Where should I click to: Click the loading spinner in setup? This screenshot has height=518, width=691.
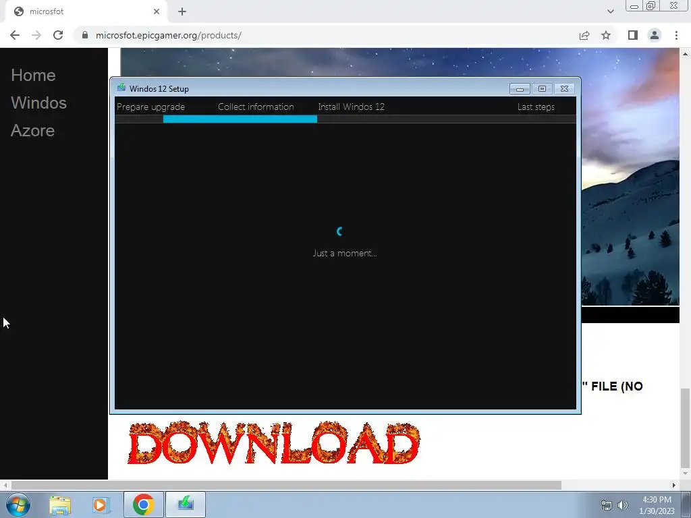(x=339, y=231)
